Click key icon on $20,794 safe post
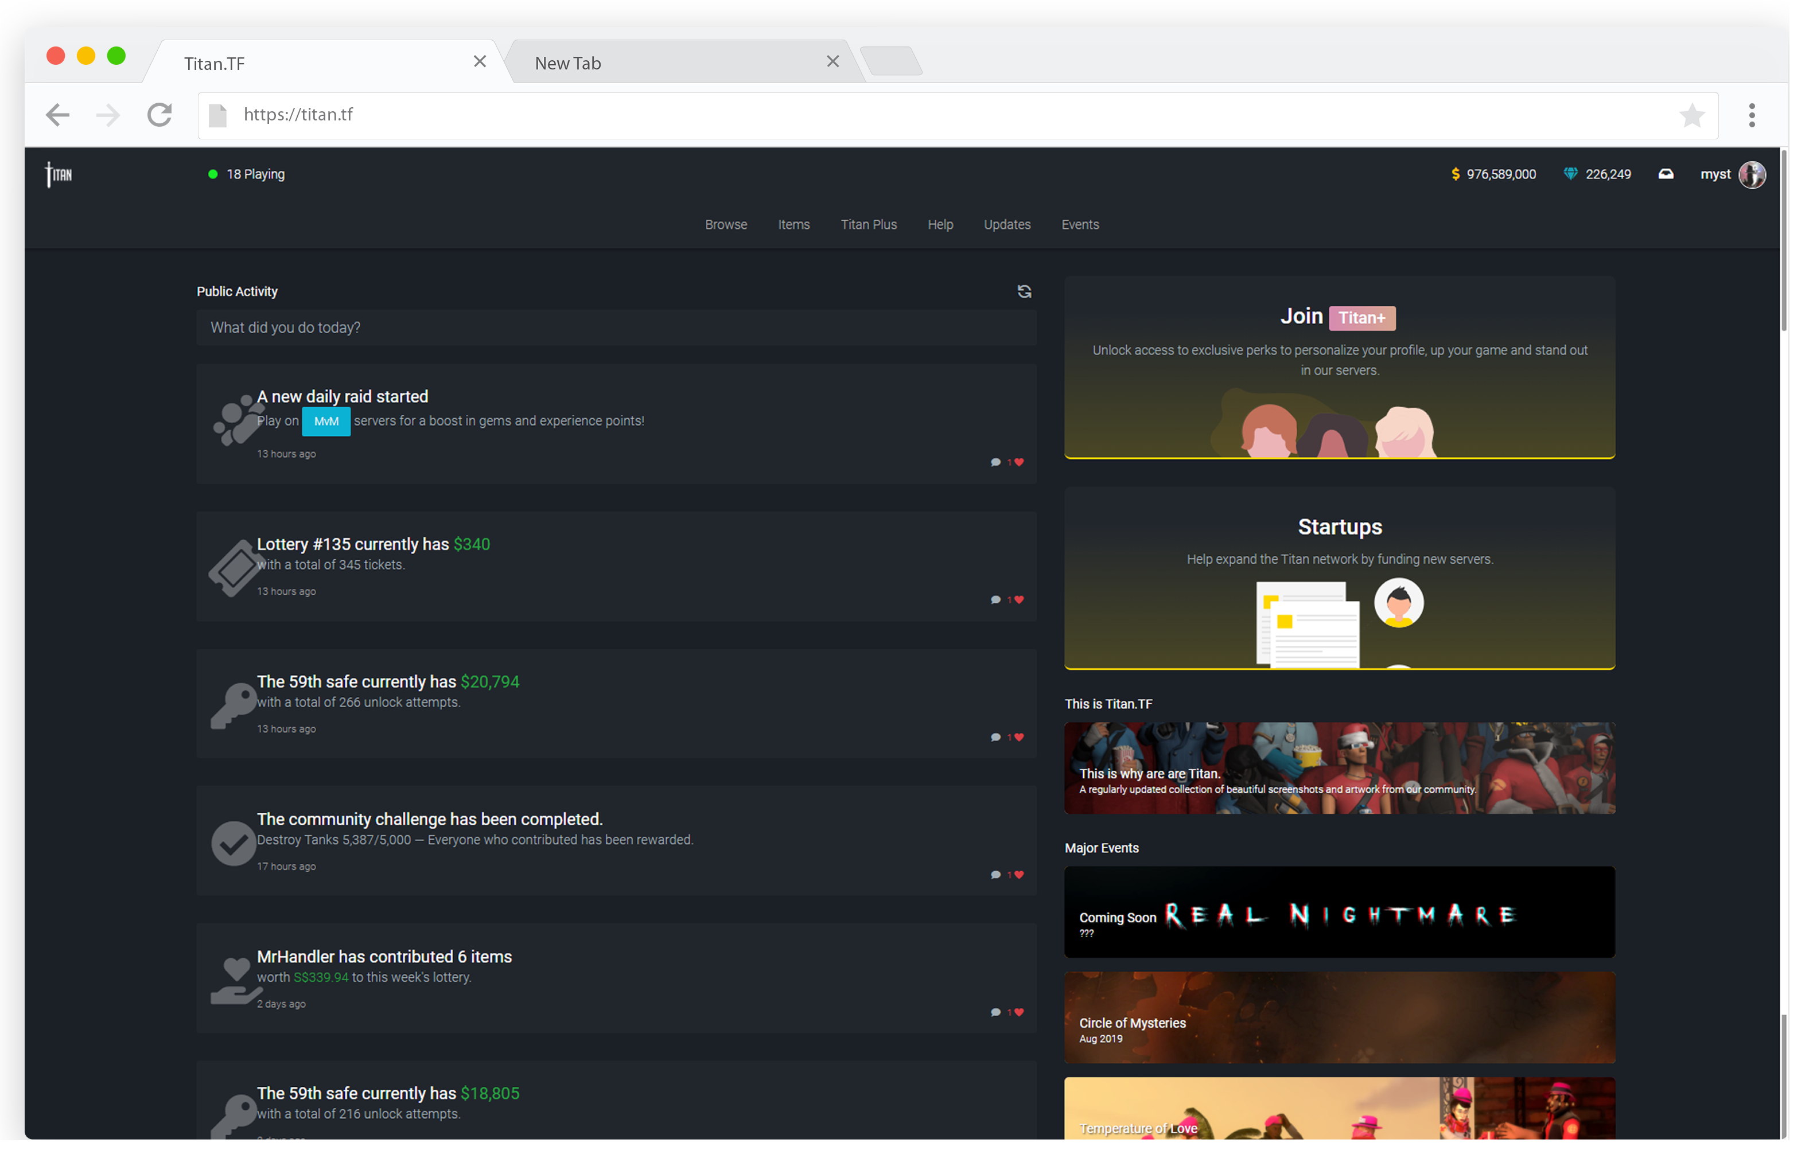This screenshot has width=1813, height=1170. coord(234,707)
